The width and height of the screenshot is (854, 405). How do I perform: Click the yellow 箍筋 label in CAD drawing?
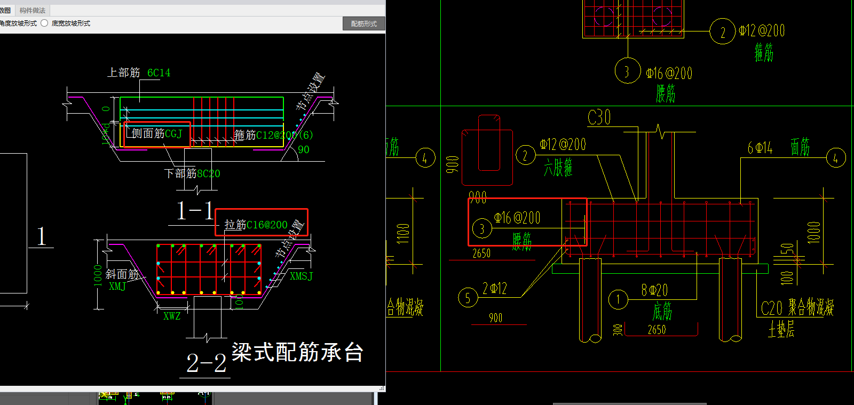pyautogui.click(x=764, y=53)
